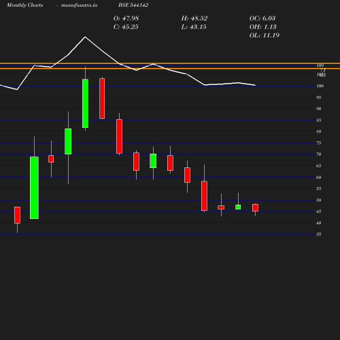
Task: Click the 65 price axis label
Action: point(319,166)
